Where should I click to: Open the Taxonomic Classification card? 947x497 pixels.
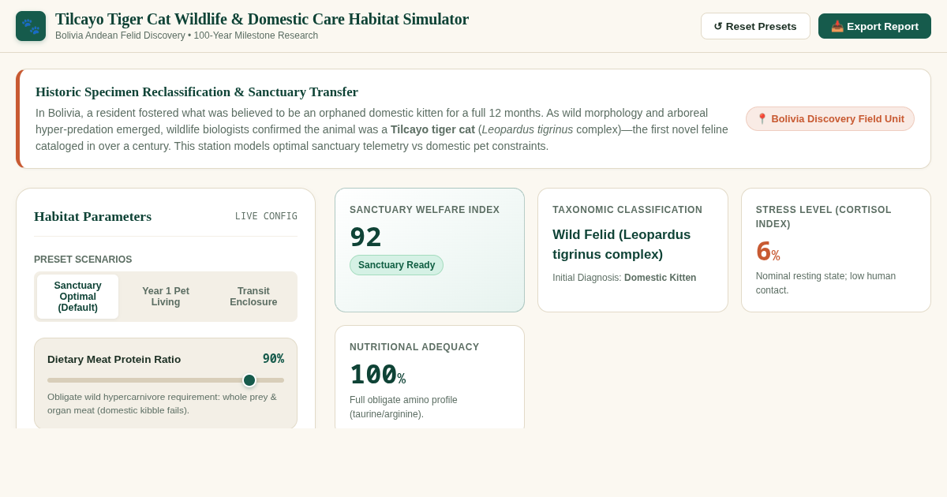coord(633,250)
